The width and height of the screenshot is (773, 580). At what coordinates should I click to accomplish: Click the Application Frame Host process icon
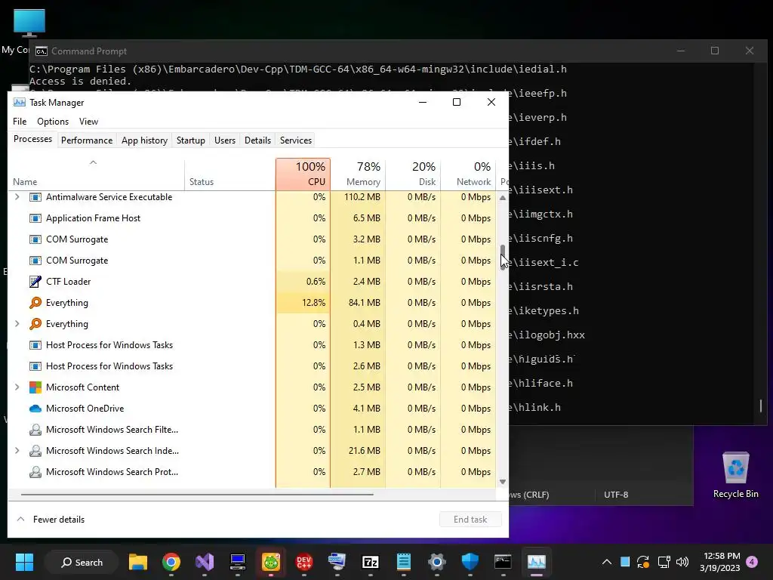coord(35,218)
